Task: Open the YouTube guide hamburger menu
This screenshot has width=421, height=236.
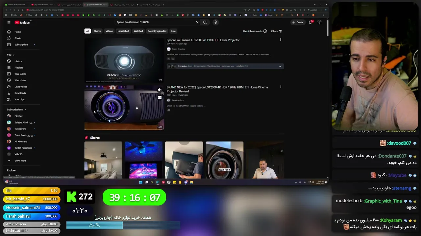Action: coord(9,22)
